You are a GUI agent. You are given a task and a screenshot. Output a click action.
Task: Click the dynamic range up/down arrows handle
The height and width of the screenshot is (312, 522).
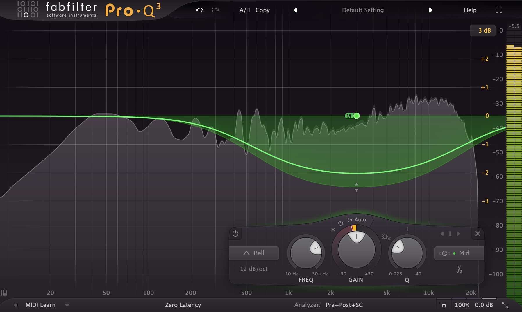[x=357, y=187]
